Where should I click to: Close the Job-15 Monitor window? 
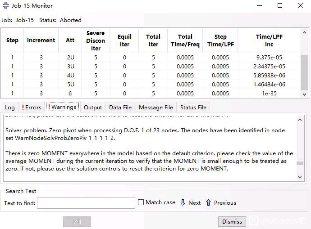click(301, 5)
